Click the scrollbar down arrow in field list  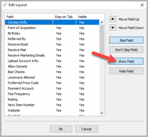(102, 113)
